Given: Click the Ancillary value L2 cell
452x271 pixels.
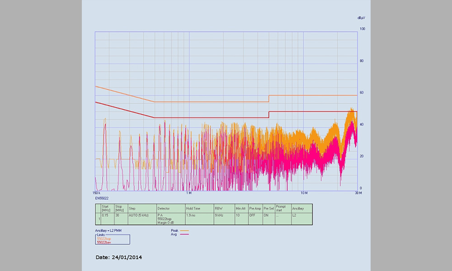Looking at the screenshot, I should [294, 215].
